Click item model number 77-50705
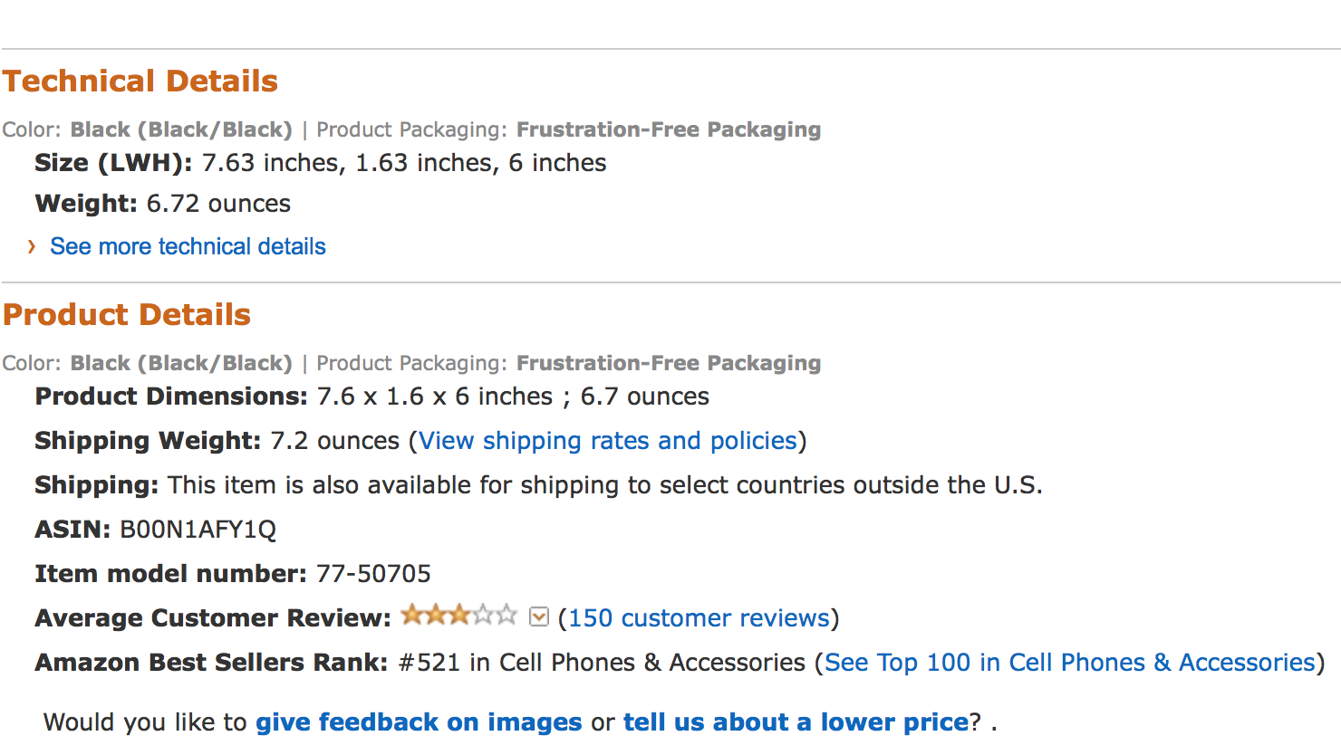The width and height of the screenshot is (1341, 755). tap(373, 574)
